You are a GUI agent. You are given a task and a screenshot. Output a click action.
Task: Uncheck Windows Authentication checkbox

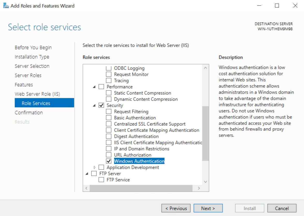(109, 161)
